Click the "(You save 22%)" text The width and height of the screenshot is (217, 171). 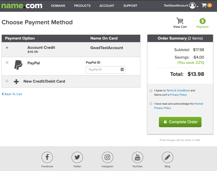tap(191, 63)
